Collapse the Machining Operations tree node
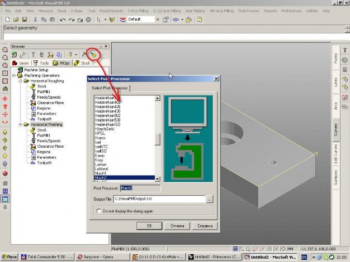The image size is (350, 262). click(14, 75)
